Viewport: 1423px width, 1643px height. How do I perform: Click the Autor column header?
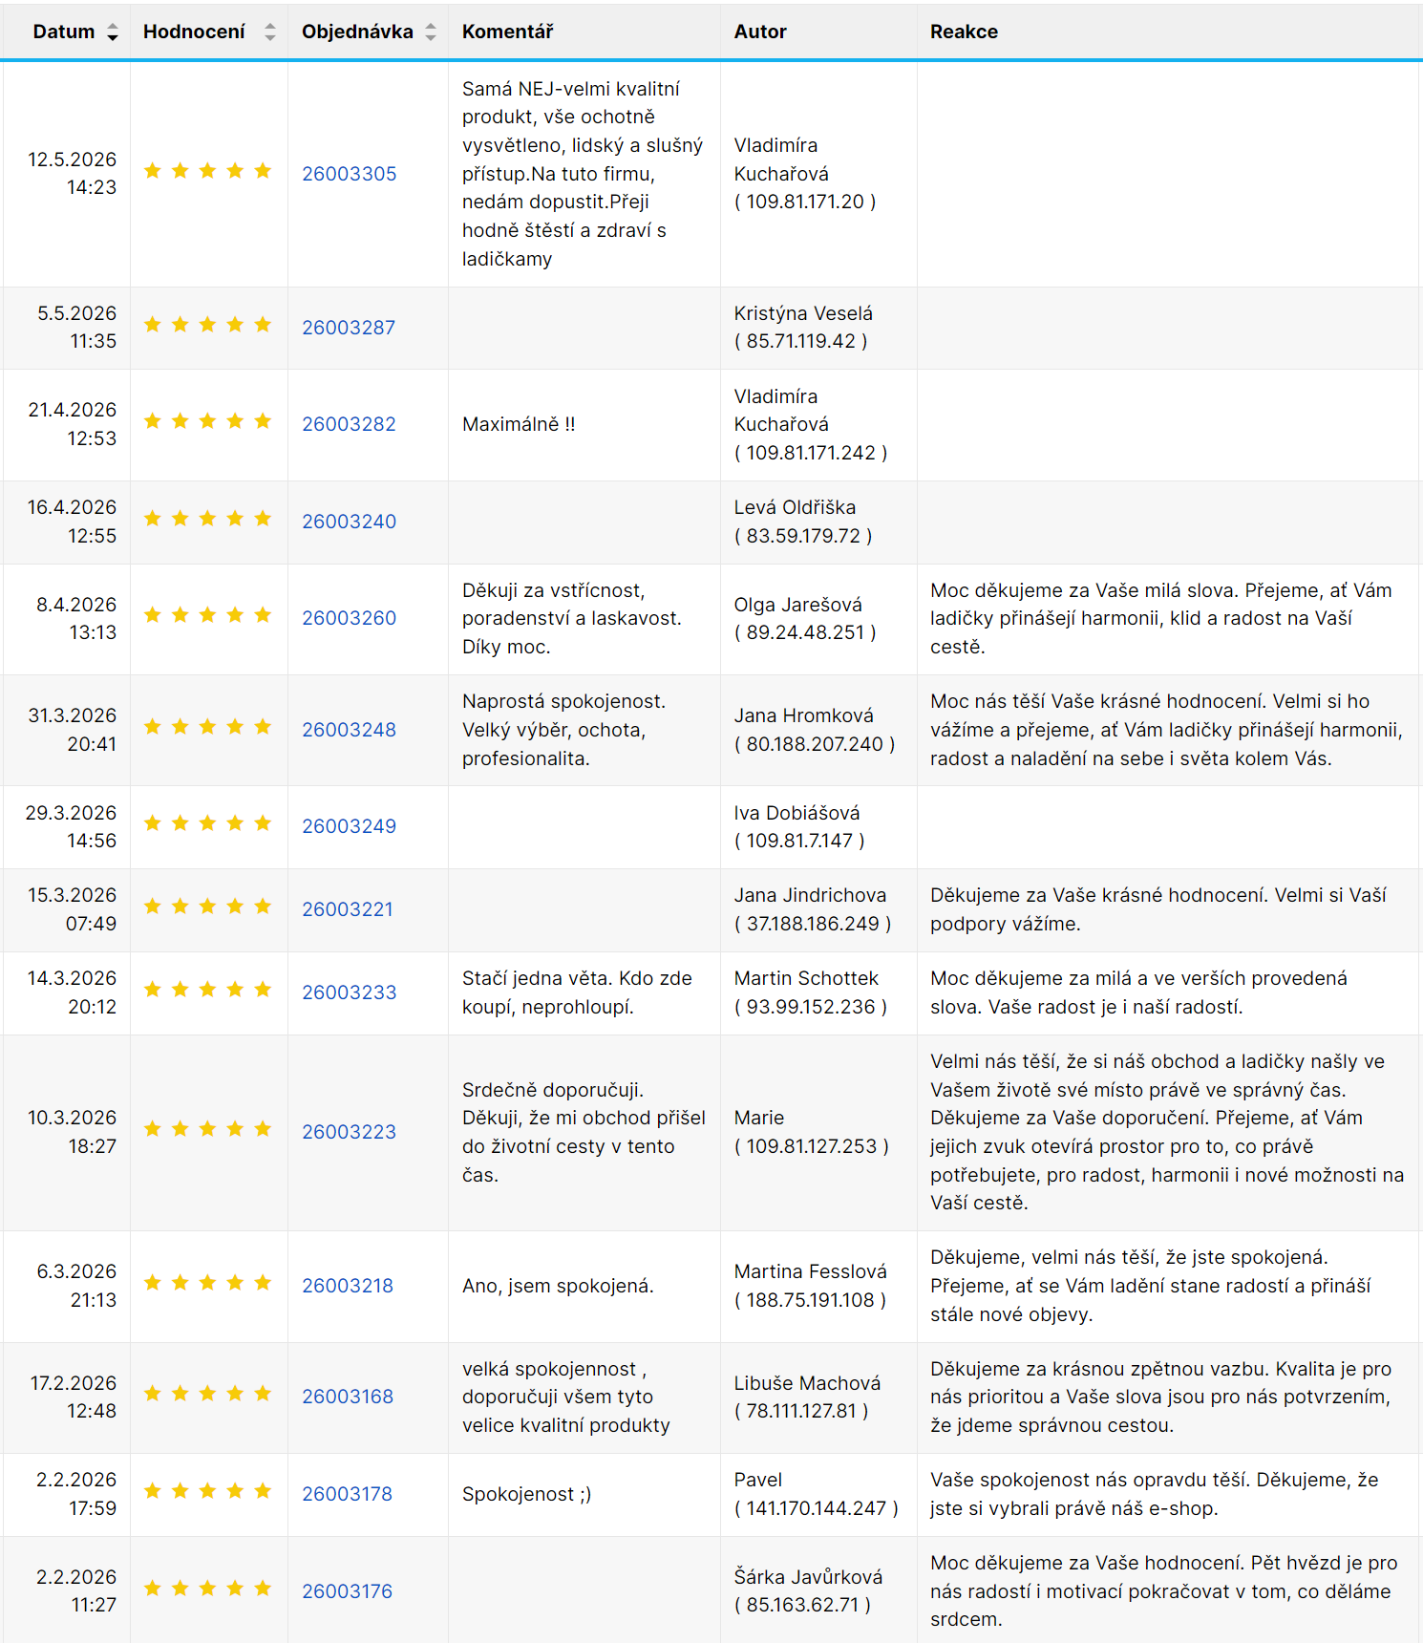pos(760,32)
